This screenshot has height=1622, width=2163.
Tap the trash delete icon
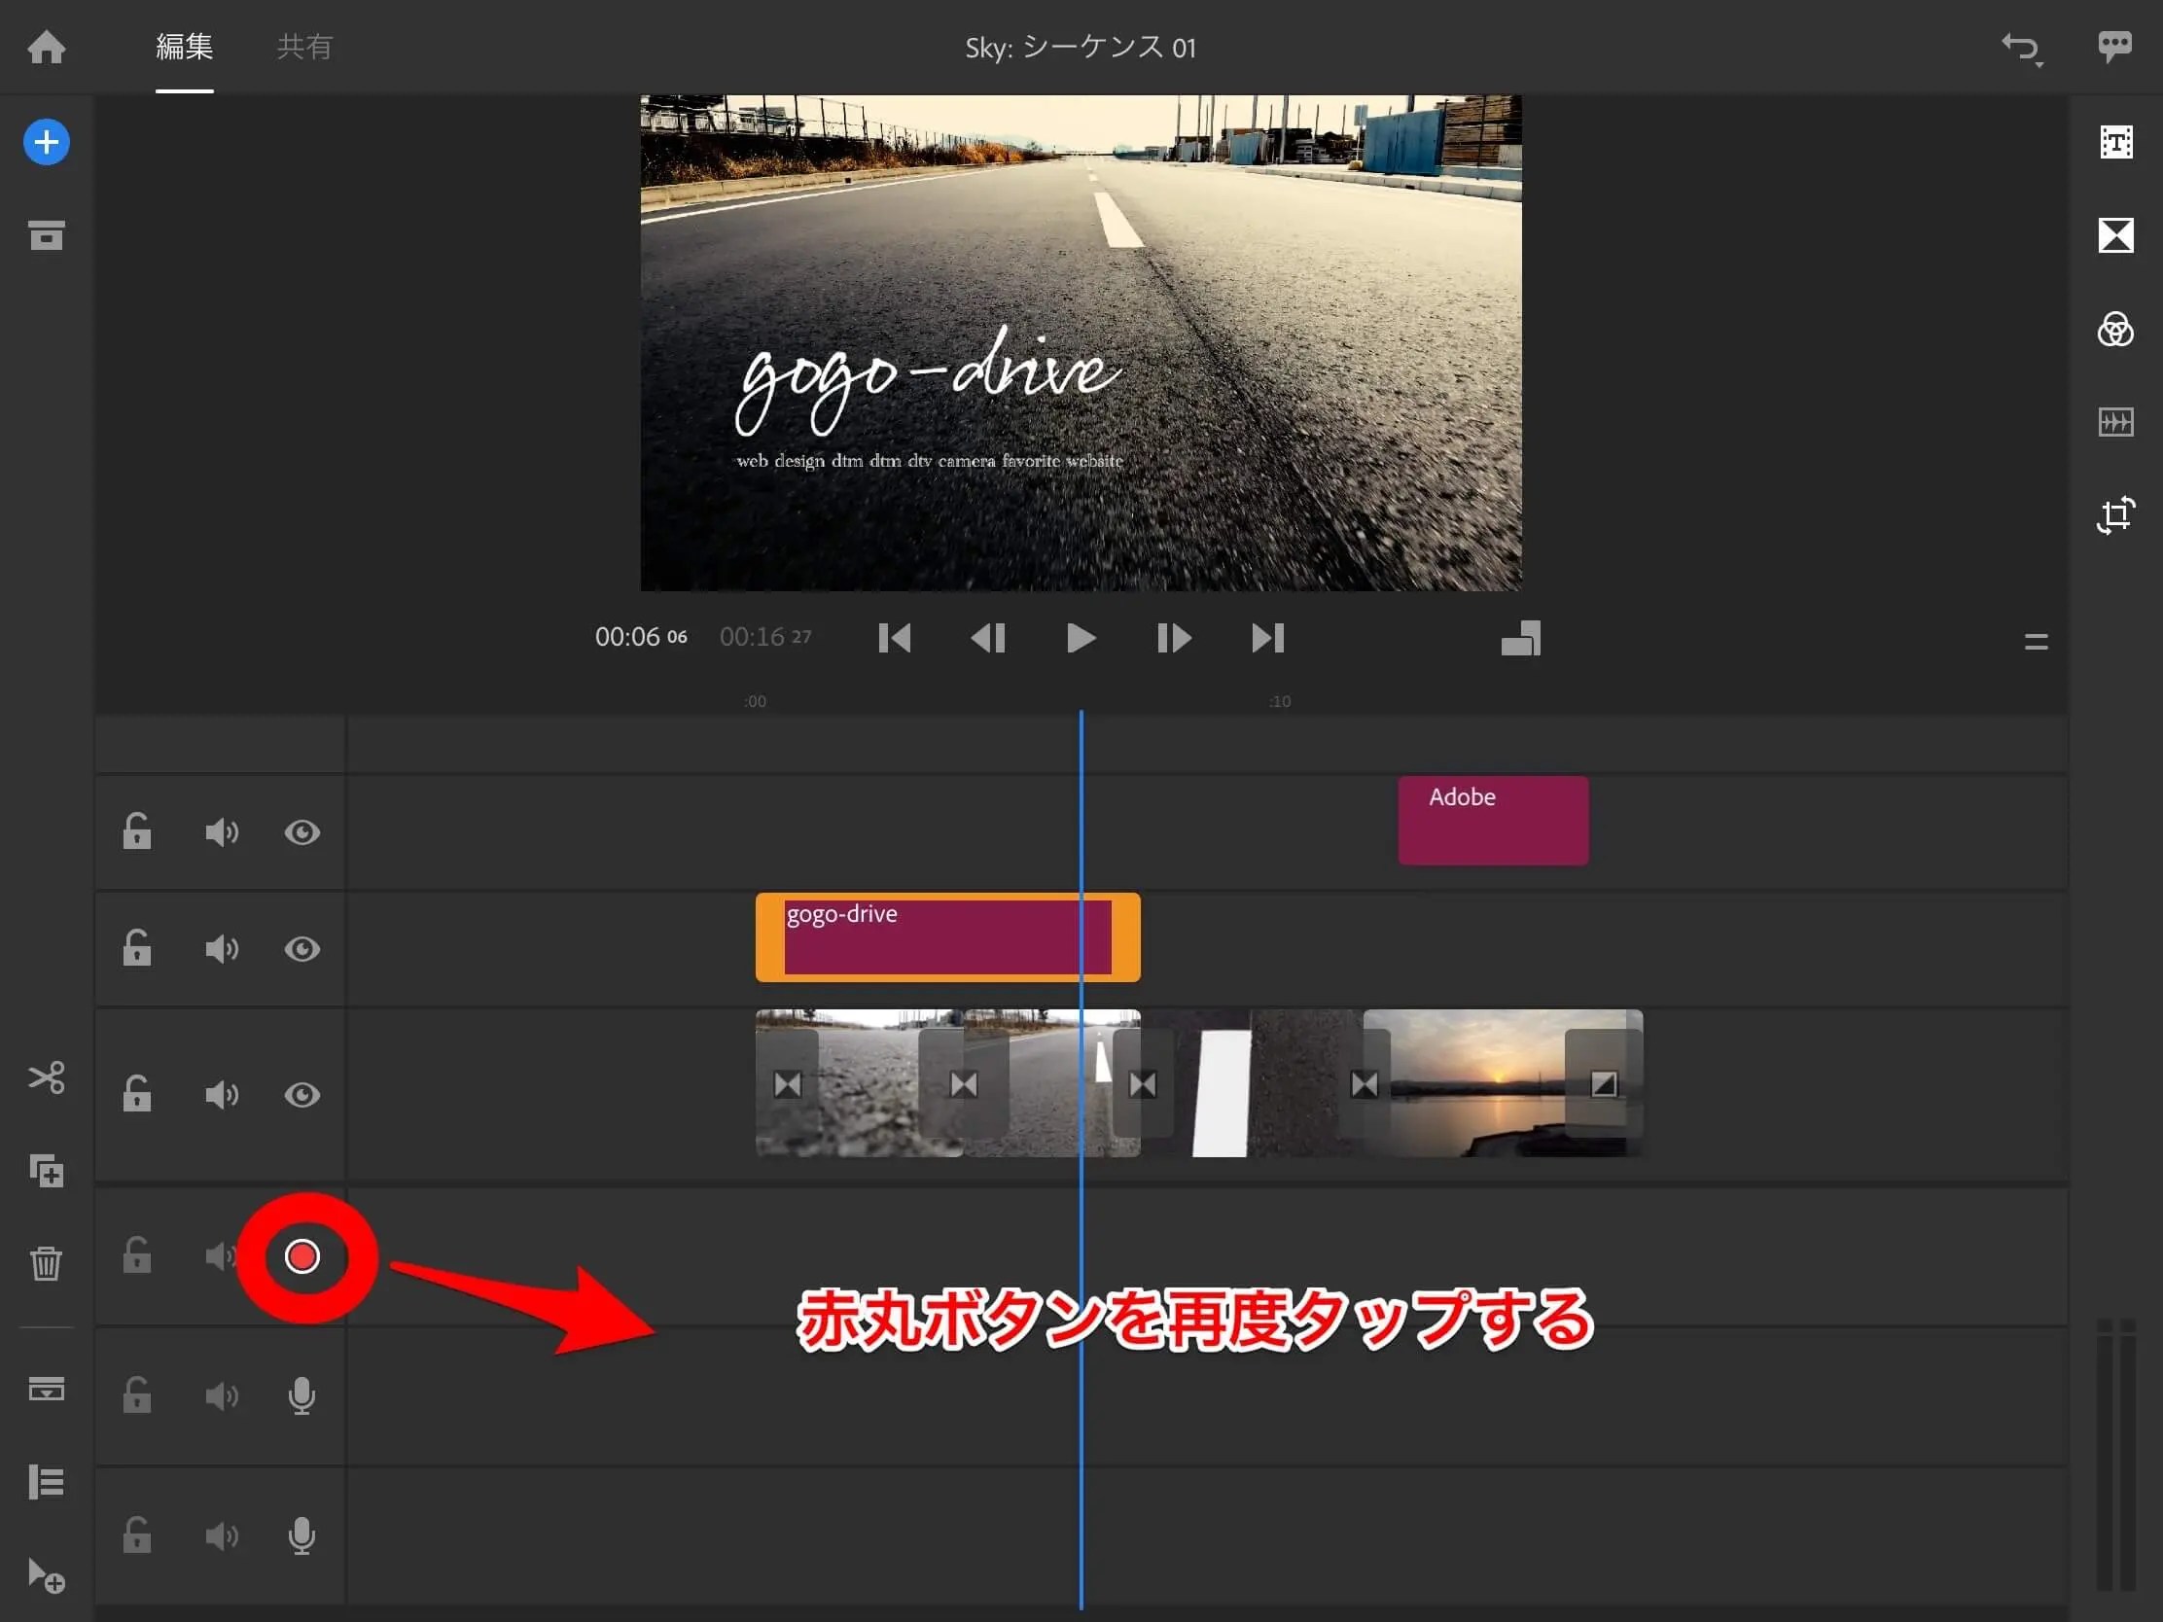tap(46, 1263)
